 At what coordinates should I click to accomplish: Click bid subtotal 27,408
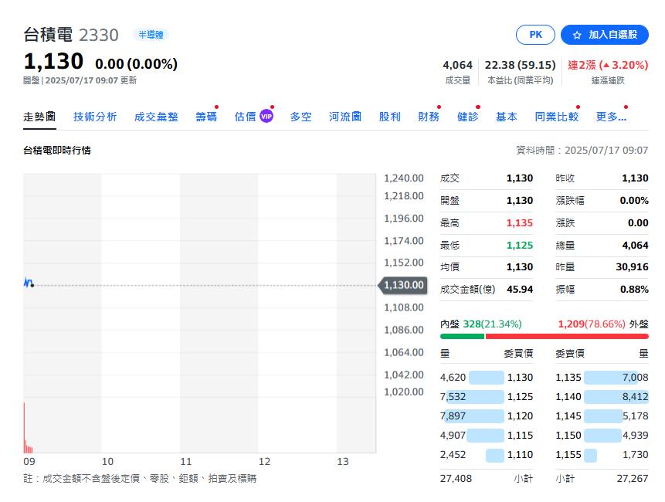pos(456,479)
